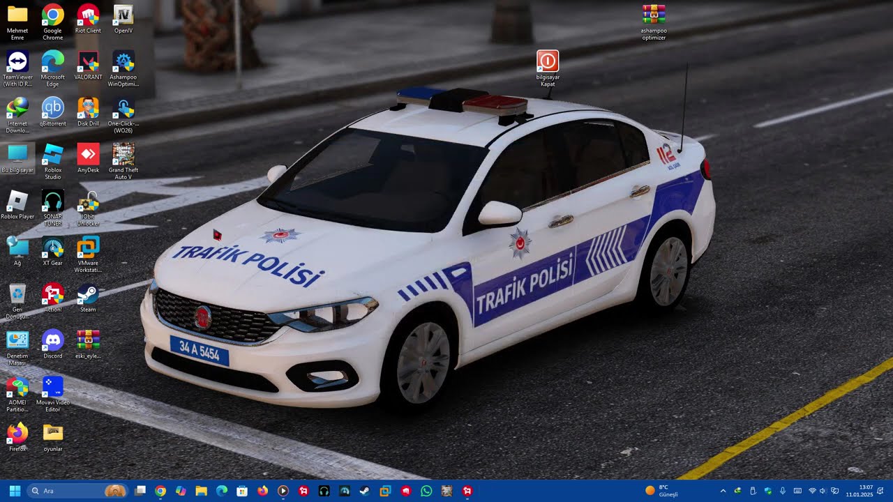Select the bilgisayar Kapat shutdown shortcut
This screenshot has width=893, height=502.
(548, 69)
